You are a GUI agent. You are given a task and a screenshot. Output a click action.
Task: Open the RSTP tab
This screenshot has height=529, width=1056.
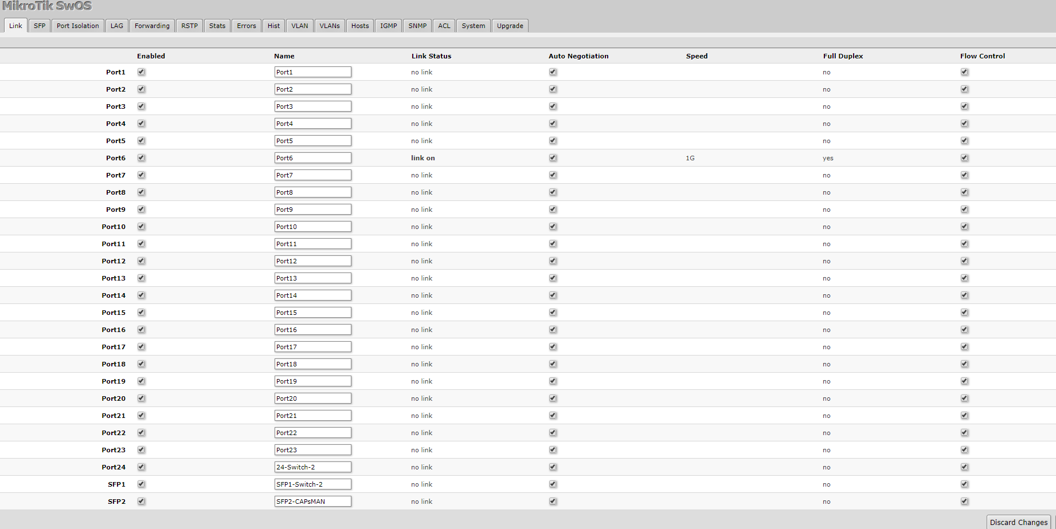190,26
